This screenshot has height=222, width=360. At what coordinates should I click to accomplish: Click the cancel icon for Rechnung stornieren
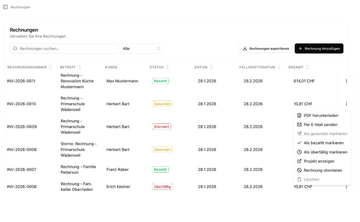click(x=299, y=170)
